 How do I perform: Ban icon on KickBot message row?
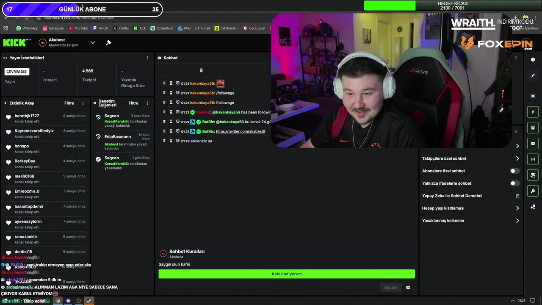[178, 112]
